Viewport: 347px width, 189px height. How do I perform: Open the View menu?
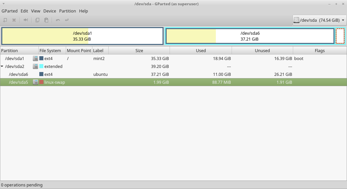coord(36,11)
